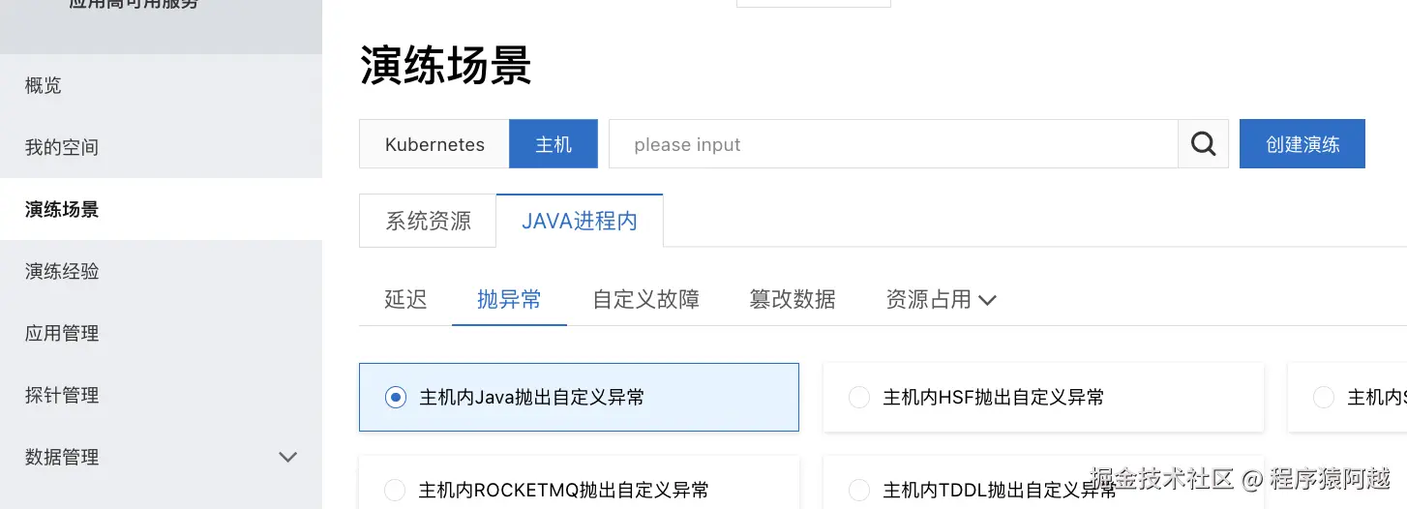Switch to Kubernetes scope button
The width and height of the screenshot is (1407, 509).
click(x=434, y=144)
